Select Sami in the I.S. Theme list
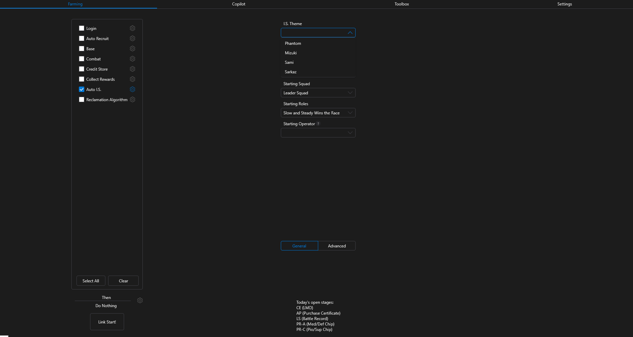Screen dimensions: 633x337 318,62
